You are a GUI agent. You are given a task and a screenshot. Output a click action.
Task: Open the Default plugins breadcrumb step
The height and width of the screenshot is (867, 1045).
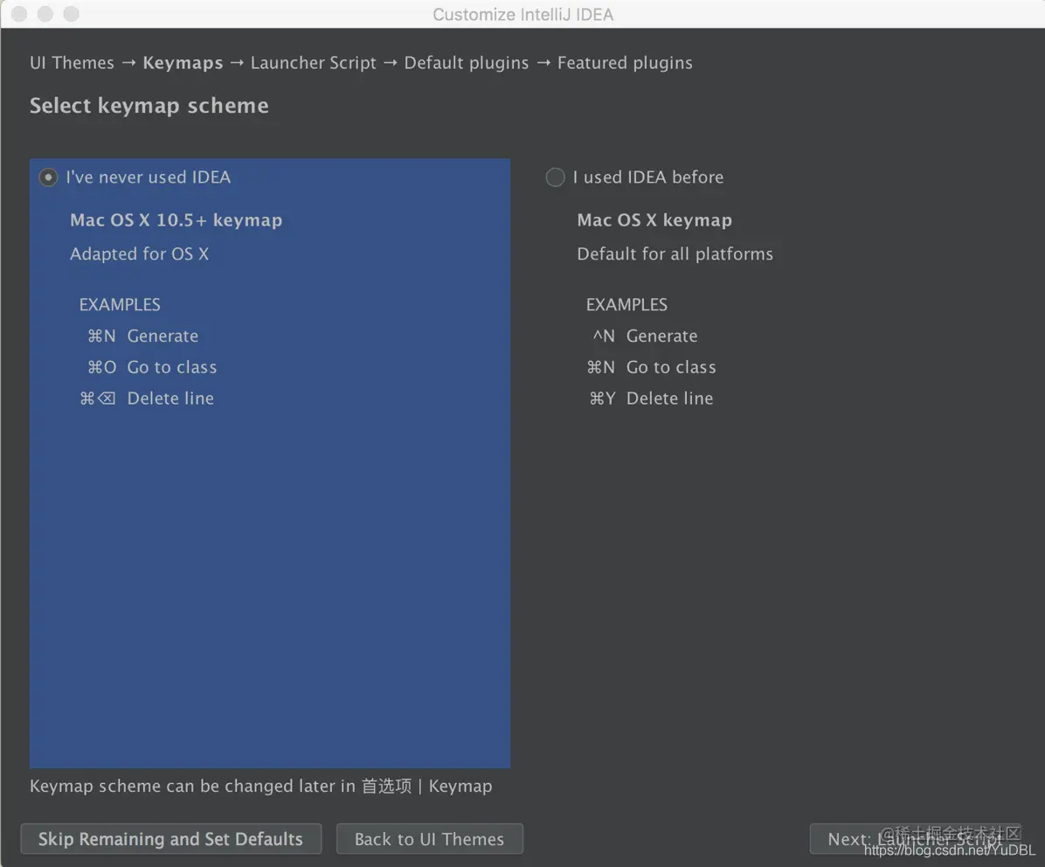(467, 63)
